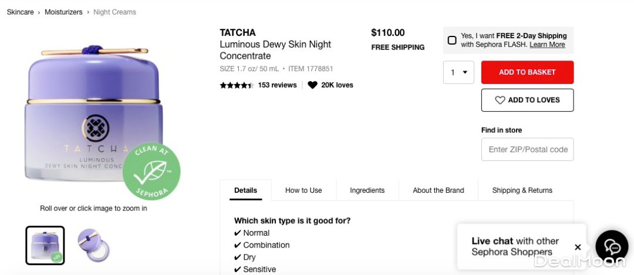
Task: Select the open jar product thumbnail
Action: tap(93, 245)
